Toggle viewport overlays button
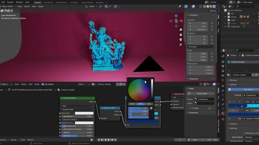The width and height of the screenshot is (259, 145). pos(193,6)
